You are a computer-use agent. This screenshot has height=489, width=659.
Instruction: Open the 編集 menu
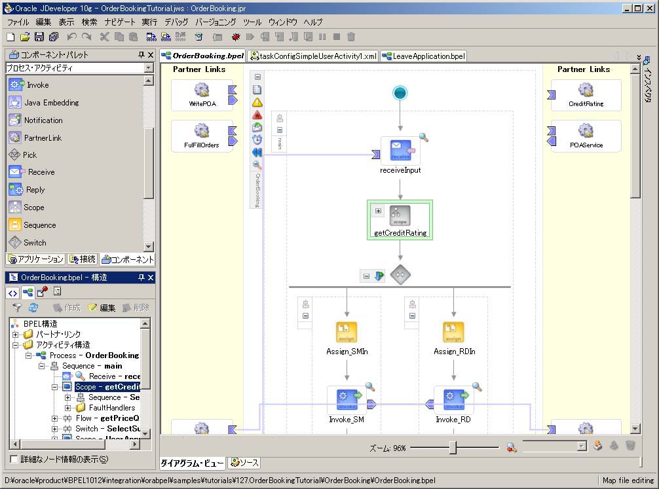tap(43, 22)
